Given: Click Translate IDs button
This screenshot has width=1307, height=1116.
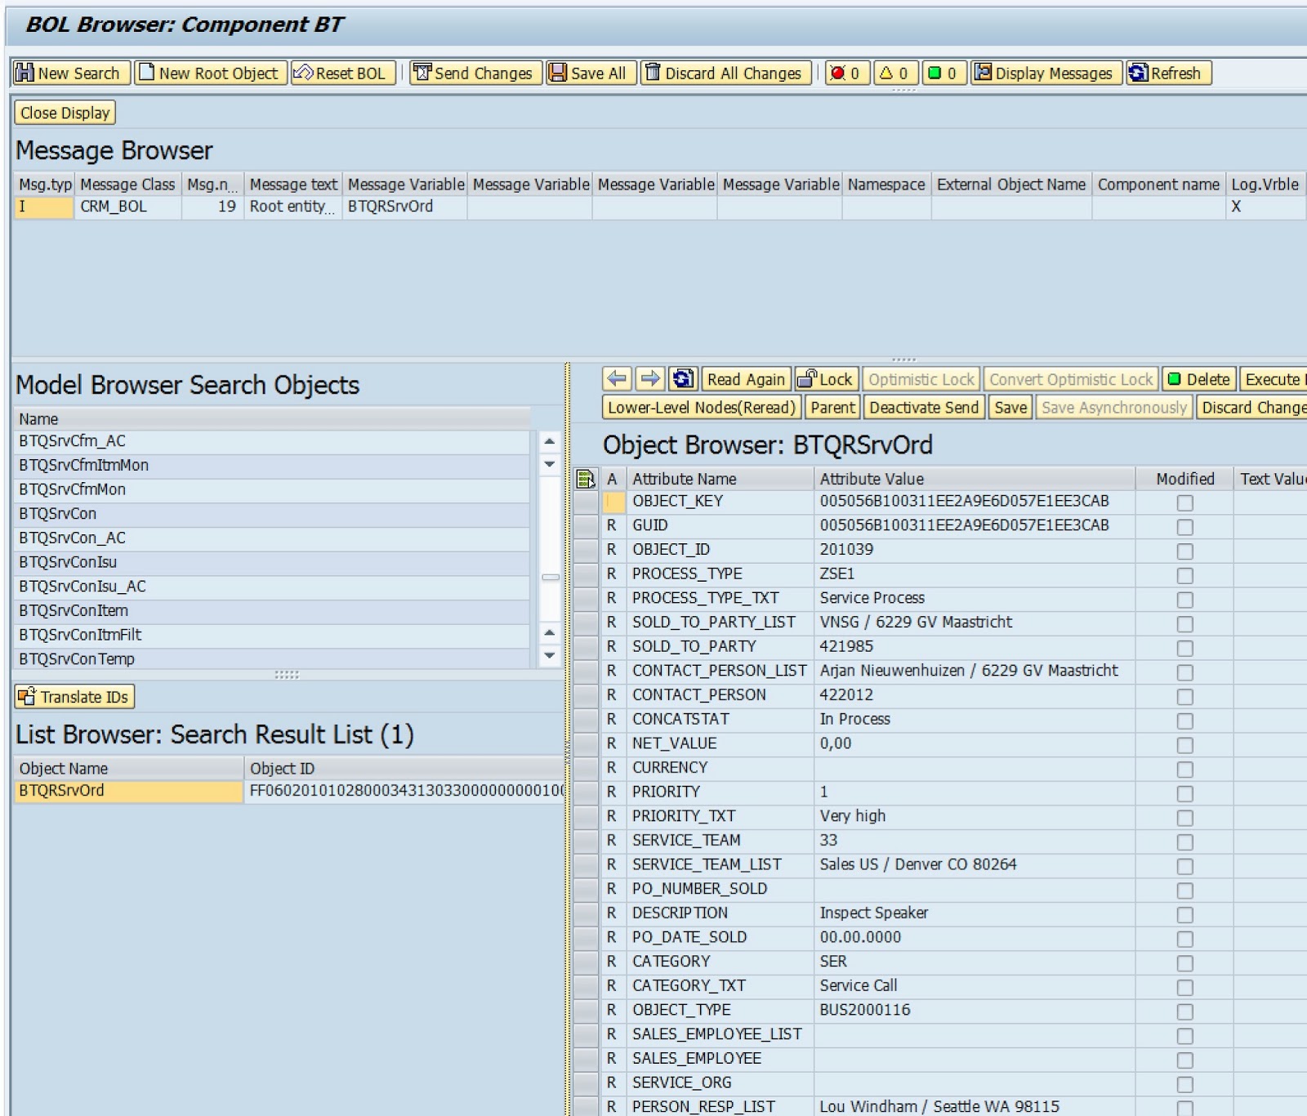Looking at the screenshot, I should (74, 697).
